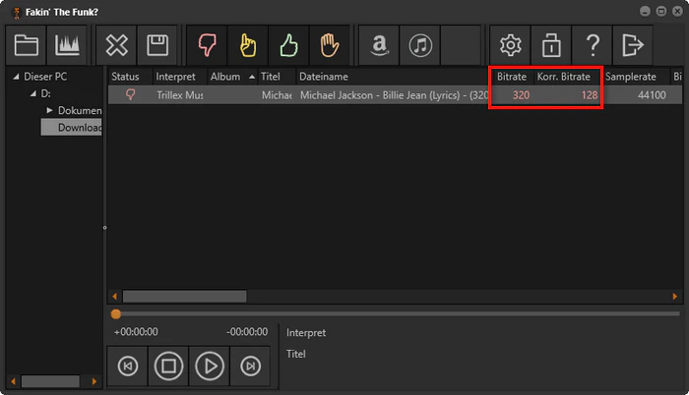Click the orange raised-hand filter icon
This screenshot has width=689, height=395.
(330, 45)
